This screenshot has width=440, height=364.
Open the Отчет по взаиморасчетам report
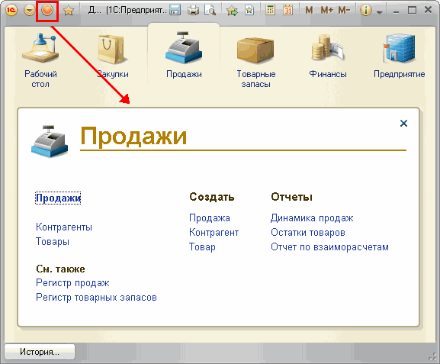[x=329, y=247]
